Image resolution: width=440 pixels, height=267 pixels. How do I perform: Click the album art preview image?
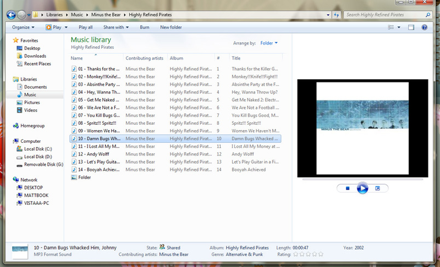362,128
